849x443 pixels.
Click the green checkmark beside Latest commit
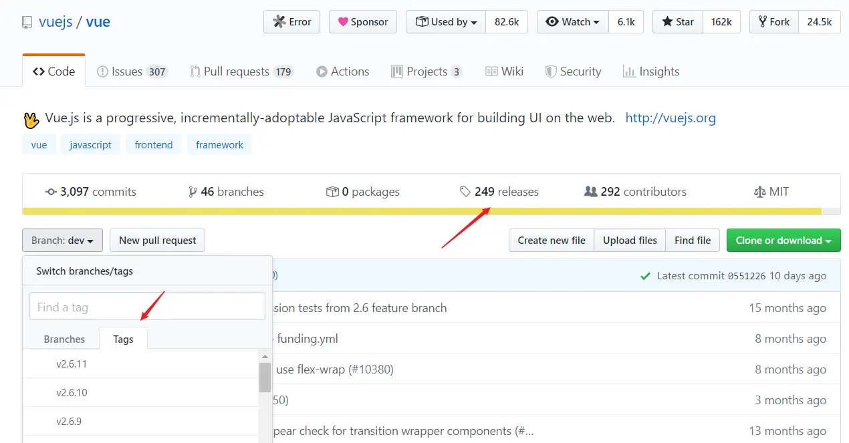click(x=645, y=276)
